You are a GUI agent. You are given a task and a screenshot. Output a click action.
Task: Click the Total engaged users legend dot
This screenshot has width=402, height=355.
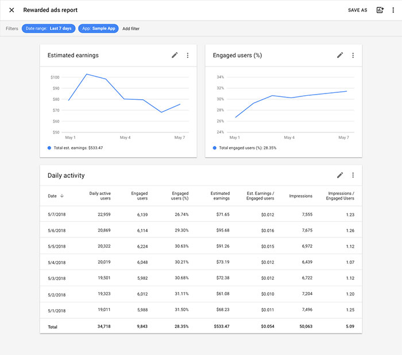[x=215, y=148]
